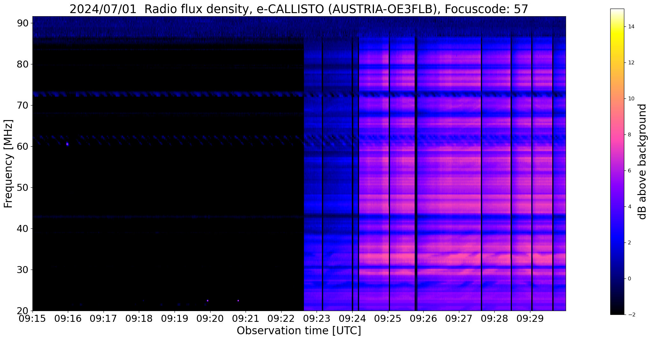Click the 90 frequency tick label
Image resolution: width=652 pixels, height=340 pixels.
pyautogui.click(x=22, y=23)
